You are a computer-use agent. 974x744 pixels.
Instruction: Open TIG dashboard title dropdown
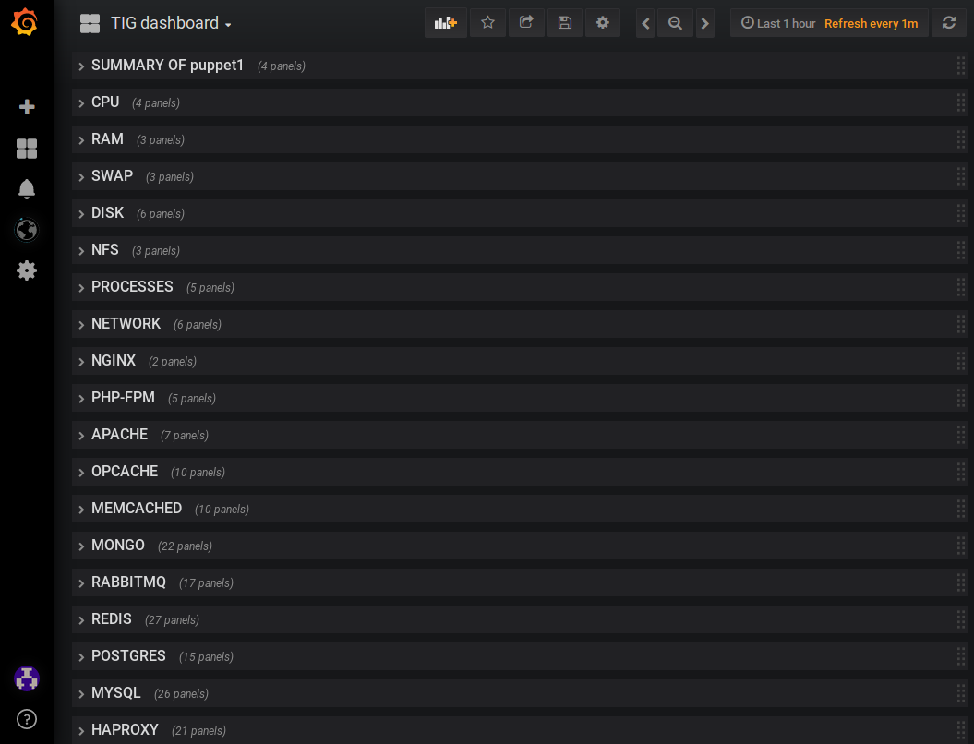click(171, 24)
